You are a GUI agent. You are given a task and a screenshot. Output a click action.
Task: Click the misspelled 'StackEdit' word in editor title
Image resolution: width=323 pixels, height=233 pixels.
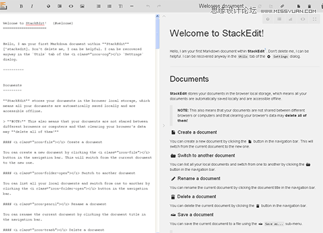point(36,23)
